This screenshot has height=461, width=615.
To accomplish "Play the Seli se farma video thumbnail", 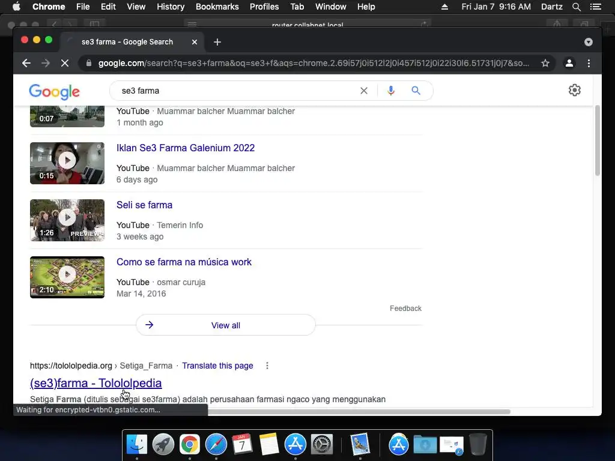I will (x=67, y=220).
